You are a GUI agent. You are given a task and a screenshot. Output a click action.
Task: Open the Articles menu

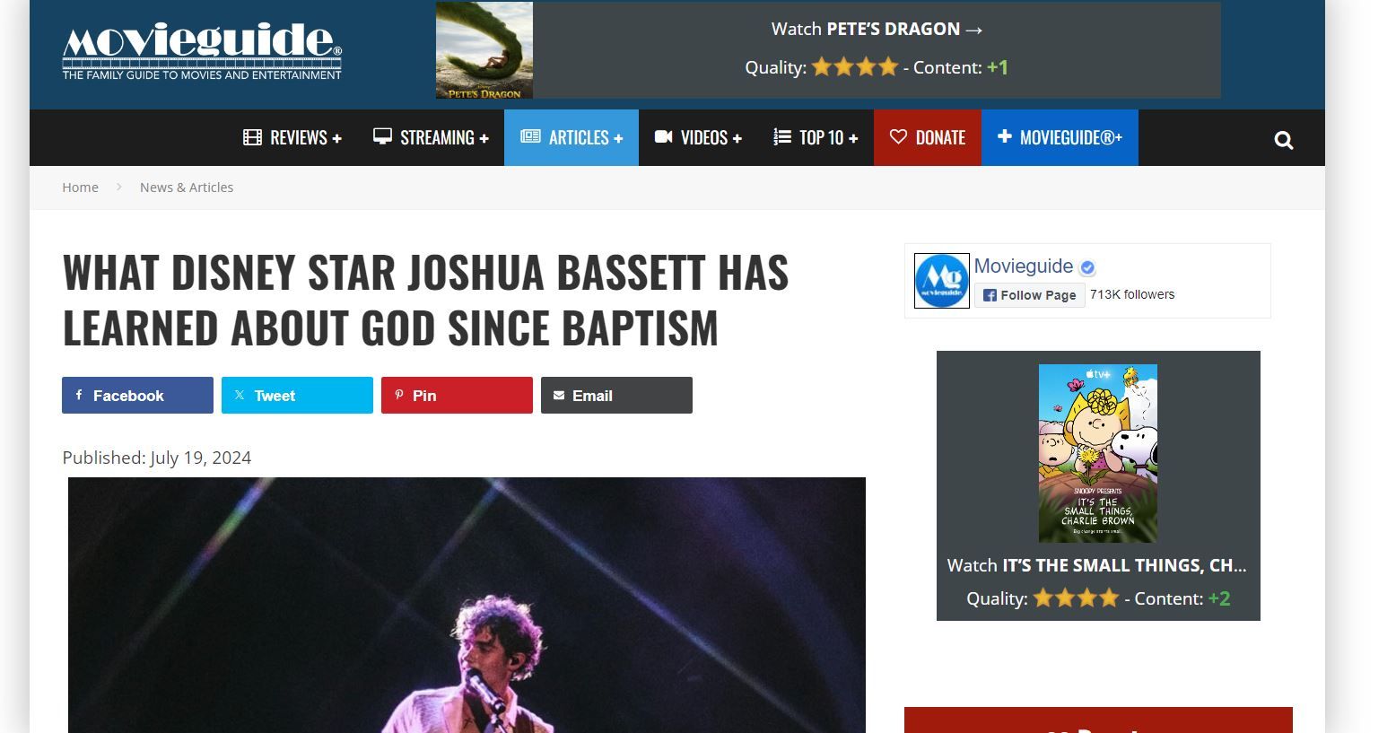[x=571, y=137]
